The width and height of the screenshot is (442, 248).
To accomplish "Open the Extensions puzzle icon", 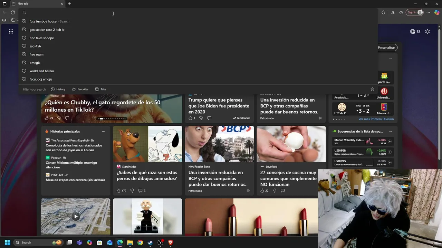I will [x=383, y=12].
